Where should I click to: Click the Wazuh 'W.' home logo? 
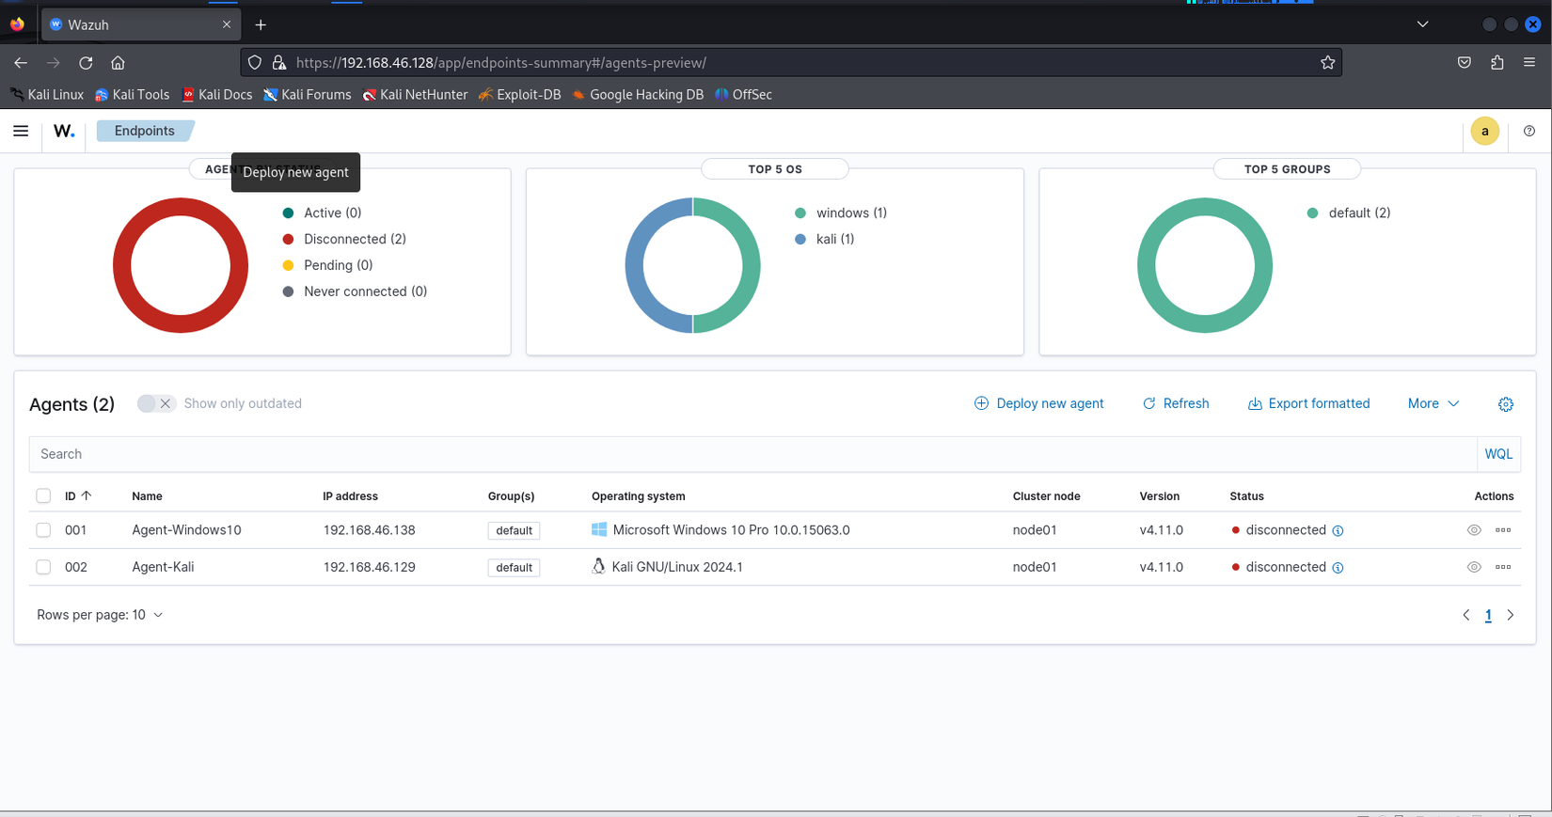pyautogui.click(x=64, y=131)
